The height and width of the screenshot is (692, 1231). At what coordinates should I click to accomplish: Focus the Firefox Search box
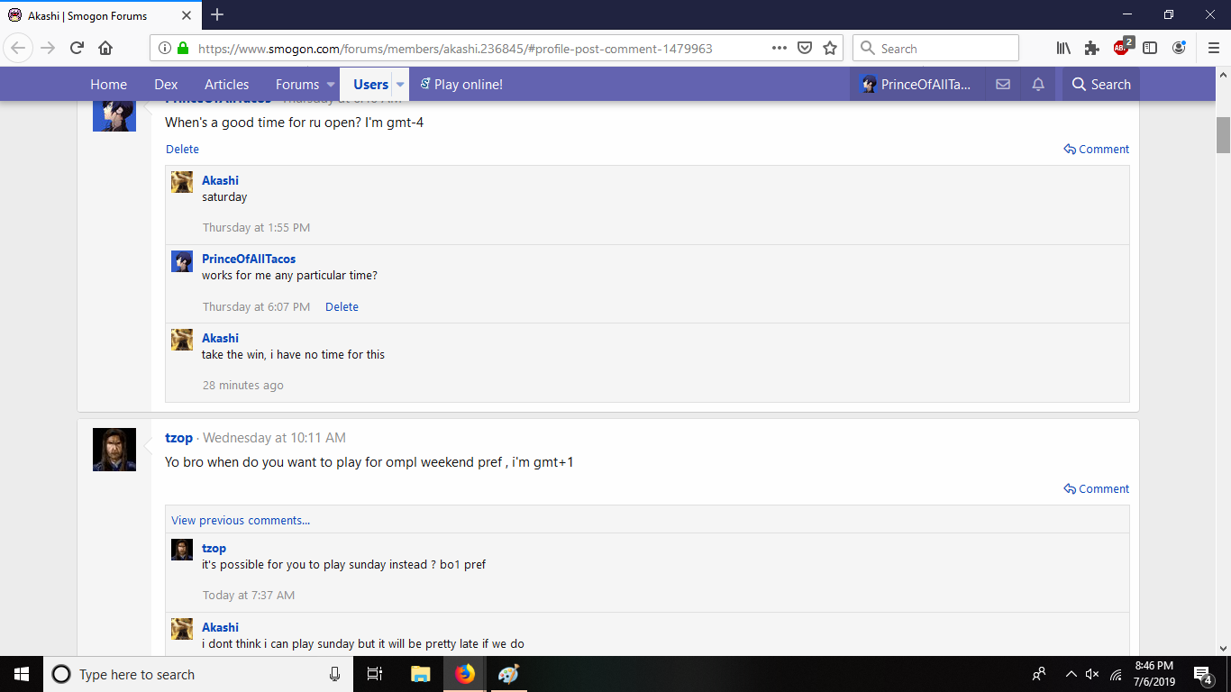[x=935, y=48]
